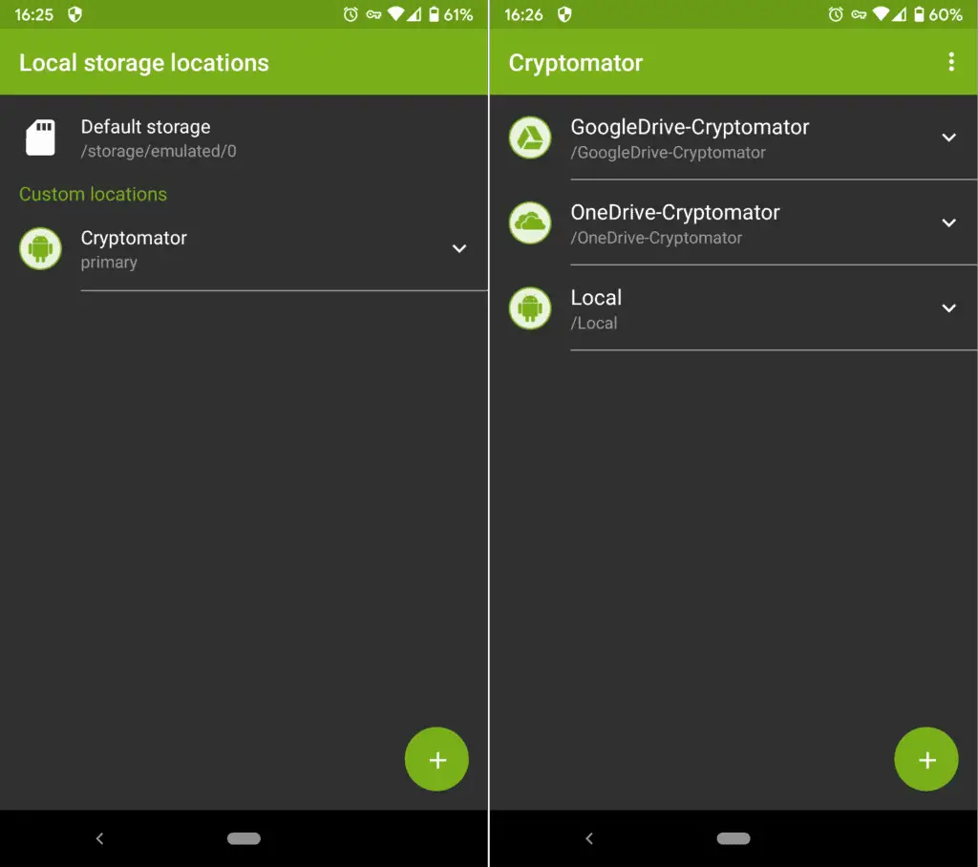Tap the OneDrive cloud icon
The width and height of the screenshot is (978, 867).
[530, 222]
